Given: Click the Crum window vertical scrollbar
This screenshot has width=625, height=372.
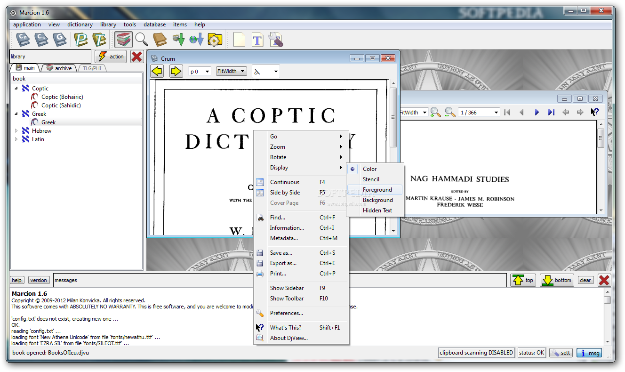Looking at the screenshot, I should [393, 157].
